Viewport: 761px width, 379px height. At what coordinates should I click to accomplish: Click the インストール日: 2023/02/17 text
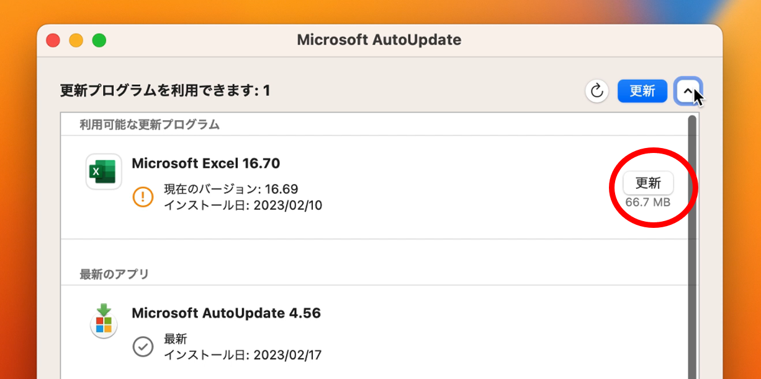[x=243, y=355]
